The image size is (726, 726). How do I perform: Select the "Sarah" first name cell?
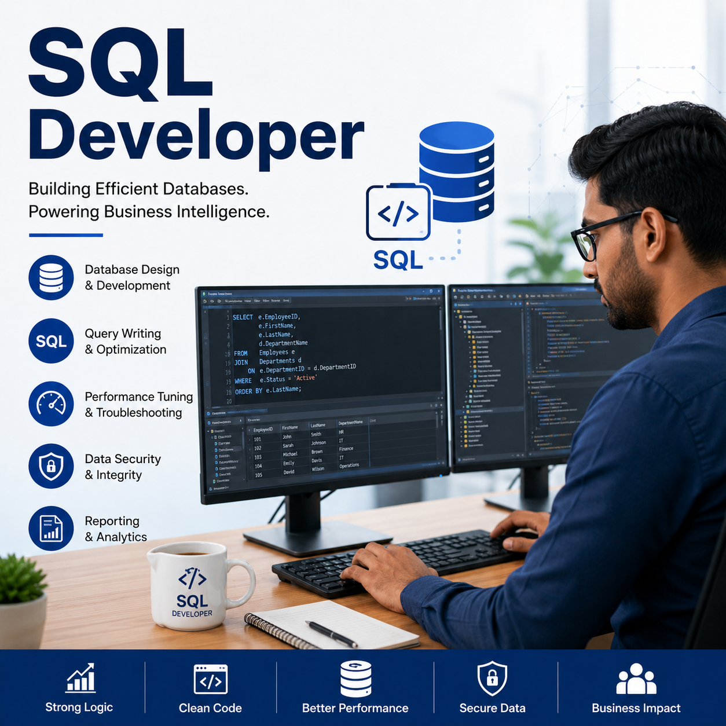(288, 446)
